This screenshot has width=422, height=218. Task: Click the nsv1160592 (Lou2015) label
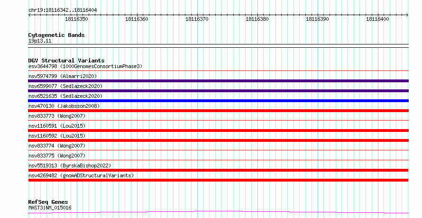pos(57,136)
